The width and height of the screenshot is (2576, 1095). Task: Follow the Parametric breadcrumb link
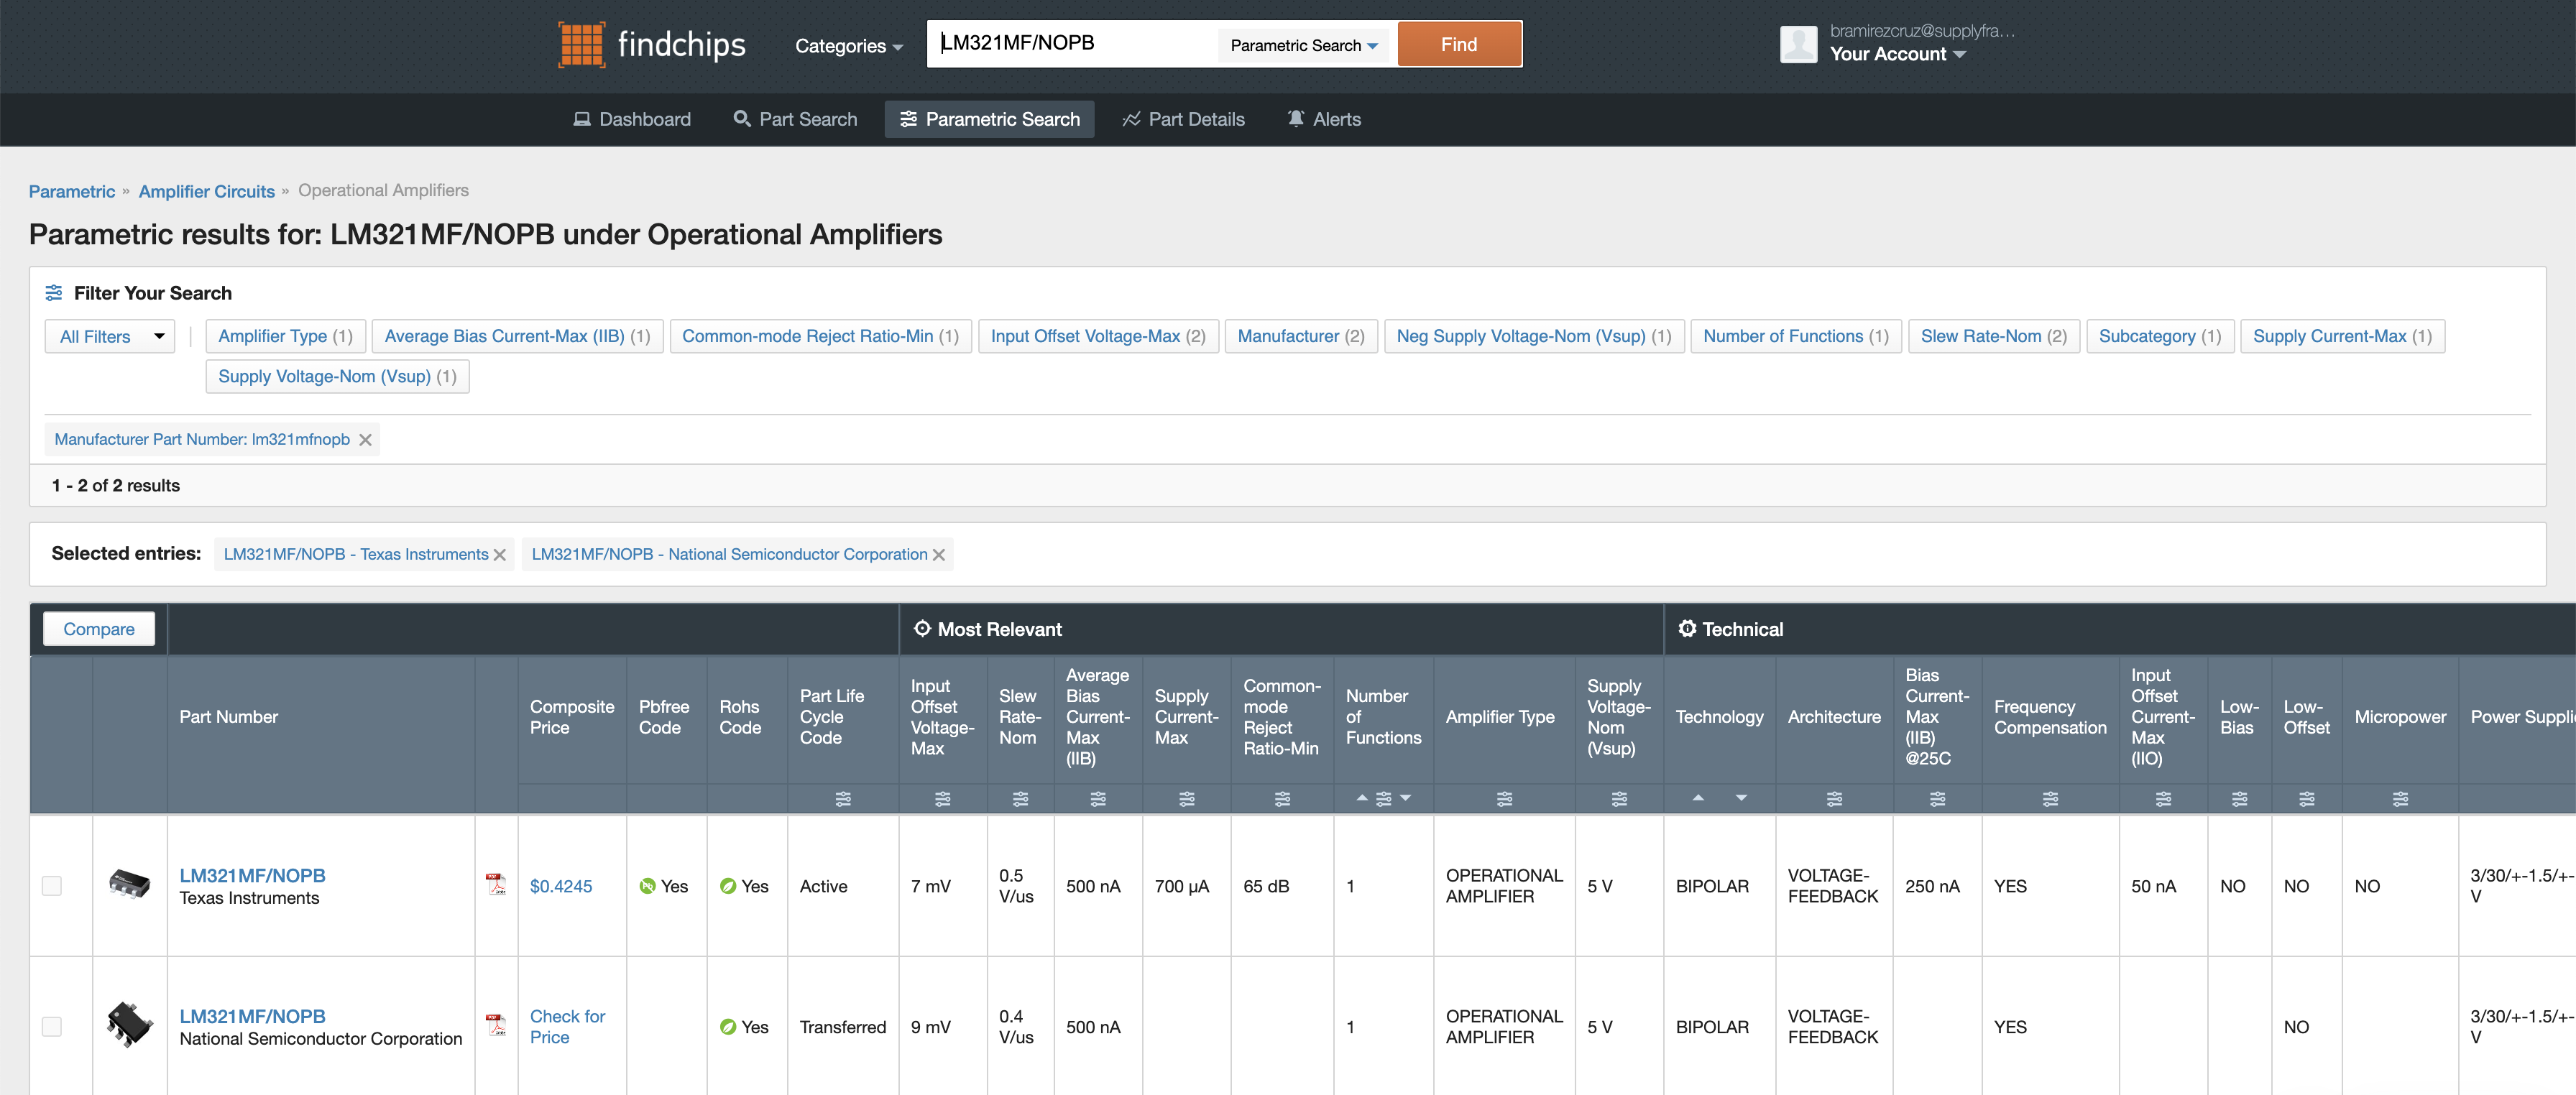pos(72,191)
